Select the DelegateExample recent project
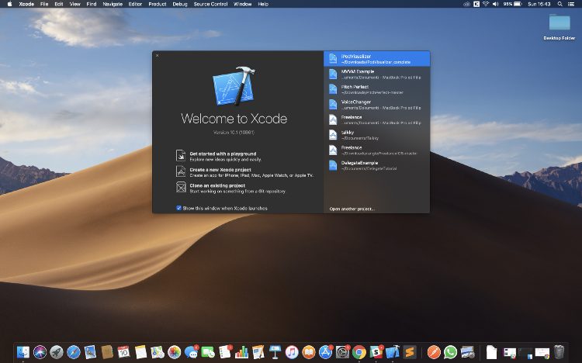 [376, 165]
